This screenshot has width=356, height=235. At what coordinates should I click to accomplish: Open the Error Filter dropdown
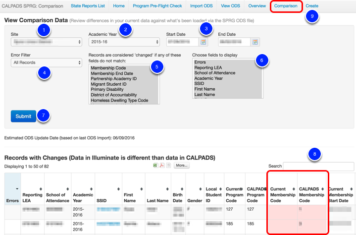[47, 62]
